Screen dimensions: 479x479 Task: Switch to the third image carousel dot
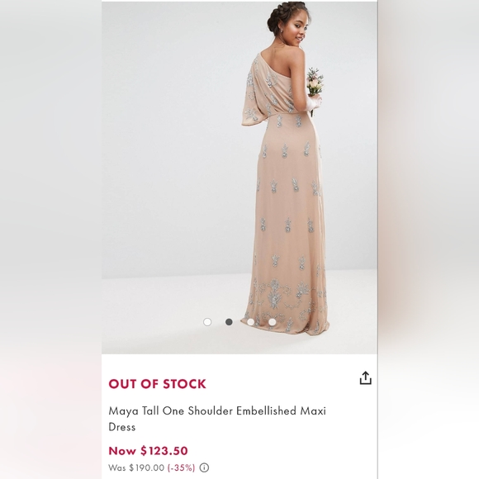(250, 322)
